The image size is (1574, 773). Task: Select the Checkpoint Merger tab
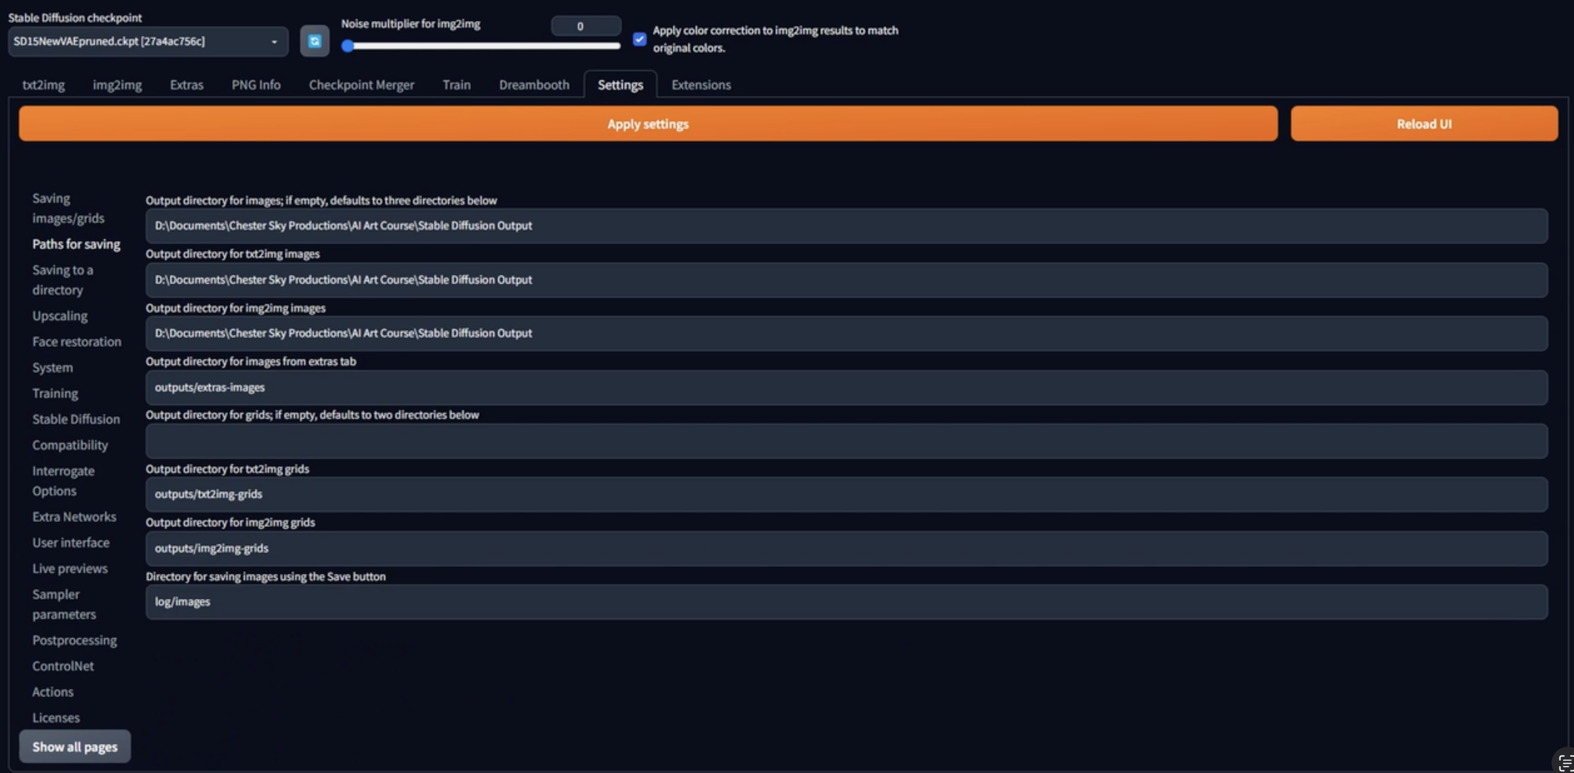[x=361, y=84]
